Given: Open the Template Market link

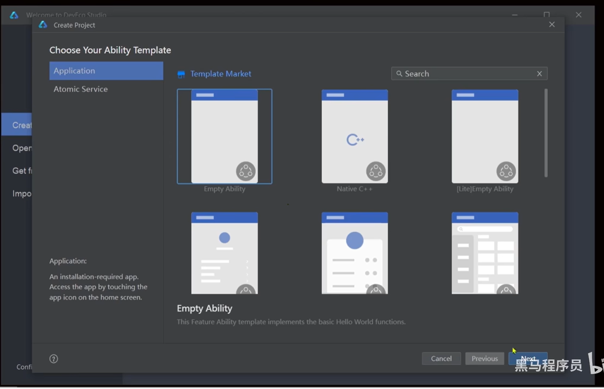Looking at the screenshot, I should click(x=220, y=74).
